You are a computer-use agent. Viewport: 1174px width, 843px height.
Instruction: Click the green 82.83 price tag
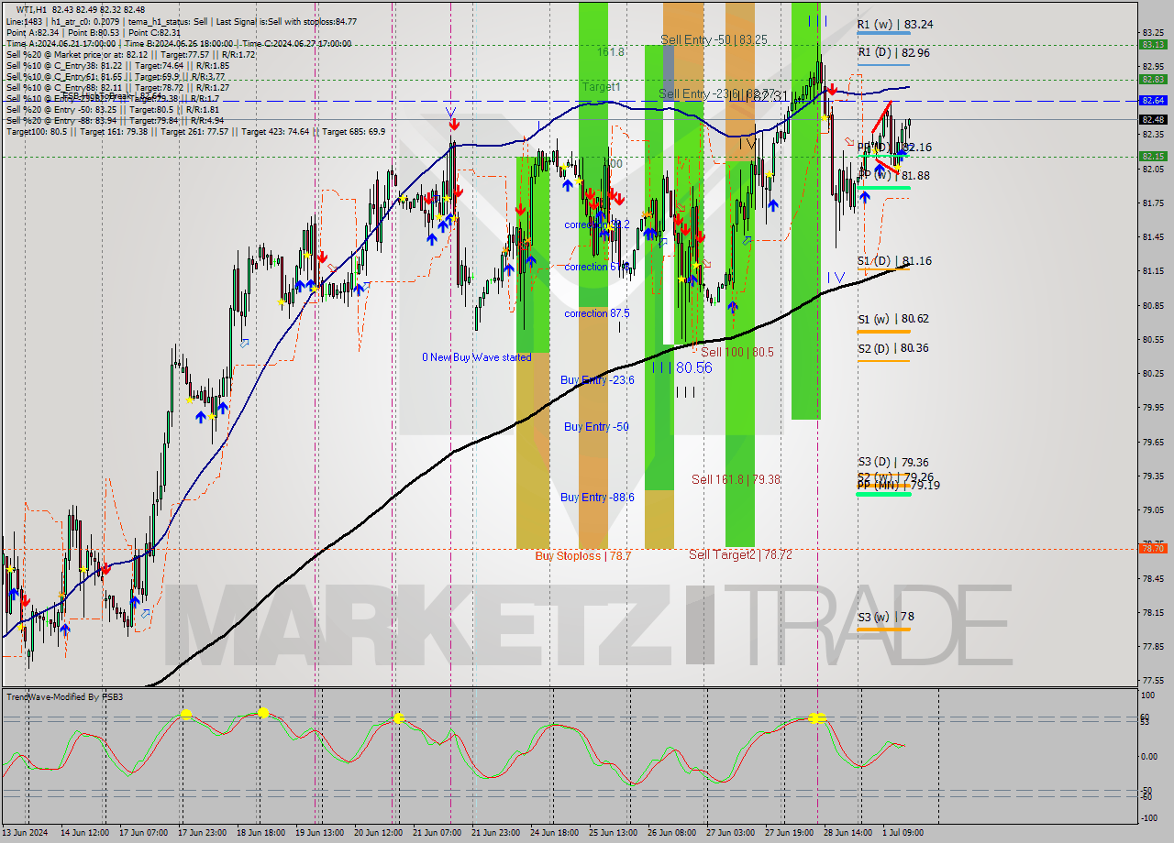[1153, 79]
